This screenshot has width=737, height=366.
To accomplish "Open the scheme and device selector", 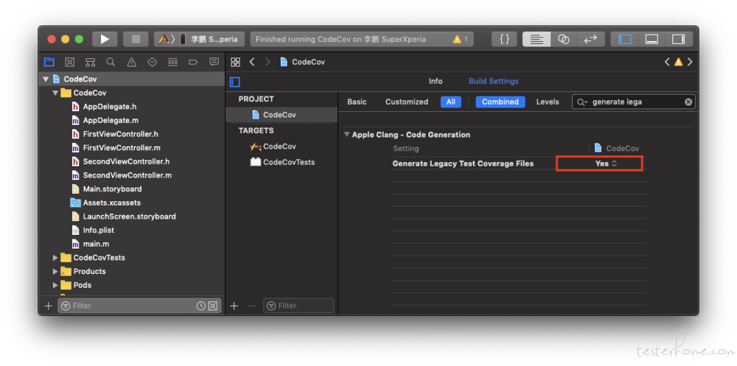I will pyautogui.click(x=199, y=40).
